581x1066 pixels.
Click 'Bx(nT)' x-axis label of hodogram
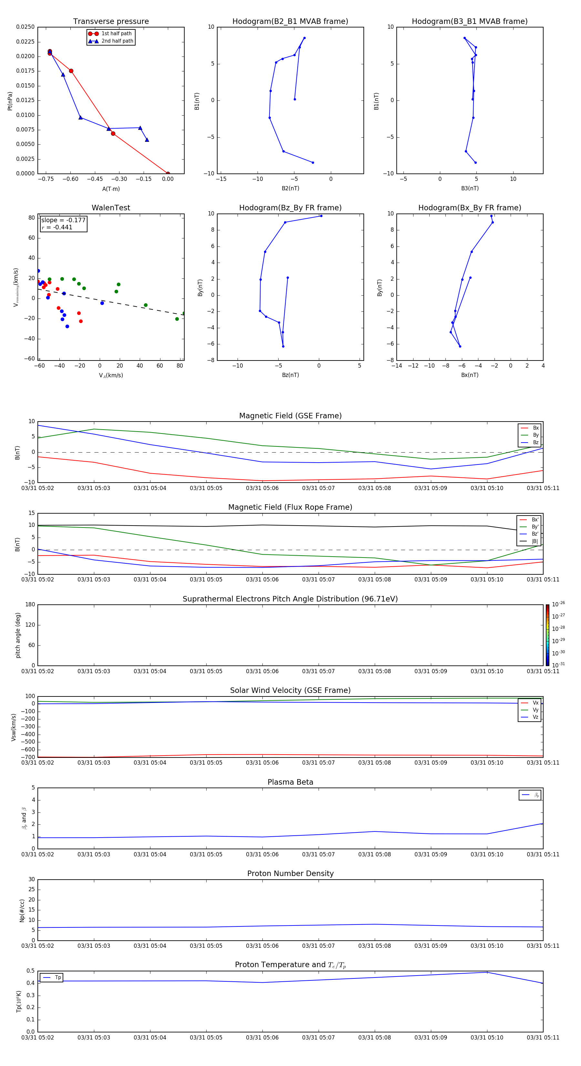pos(470,375)
